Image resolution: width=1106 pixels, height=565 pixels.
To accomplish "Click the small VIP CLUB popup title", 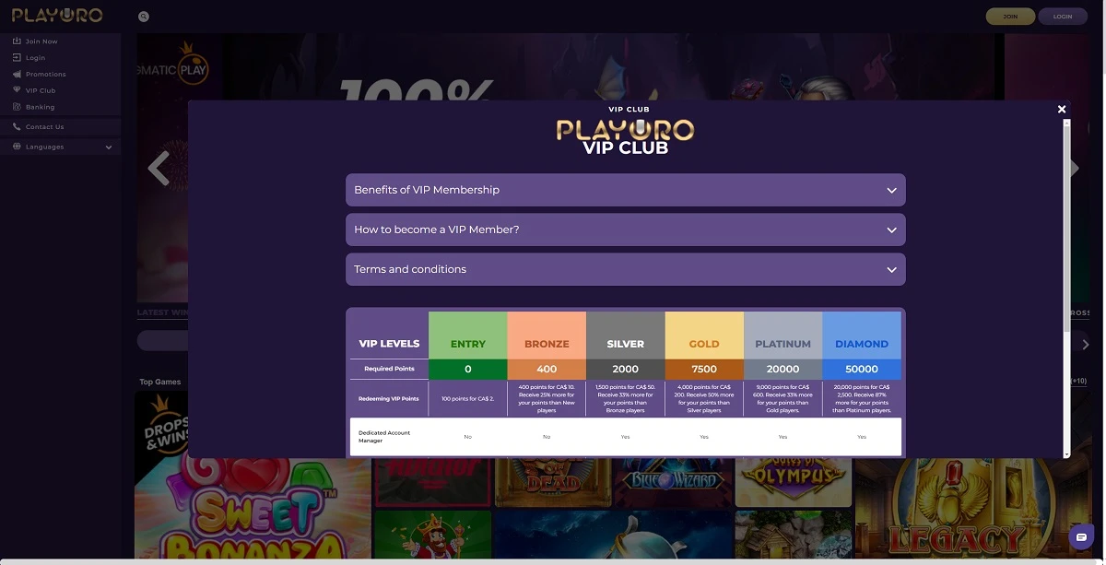I will 629,110.
